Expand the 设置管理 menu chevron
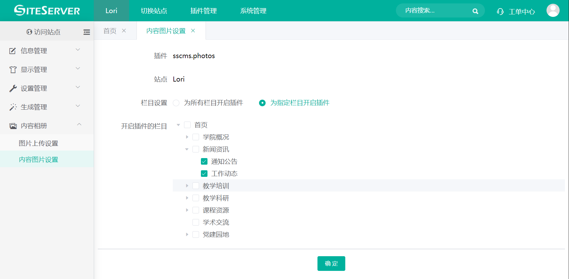569x279 pixels. coord(78,87)
